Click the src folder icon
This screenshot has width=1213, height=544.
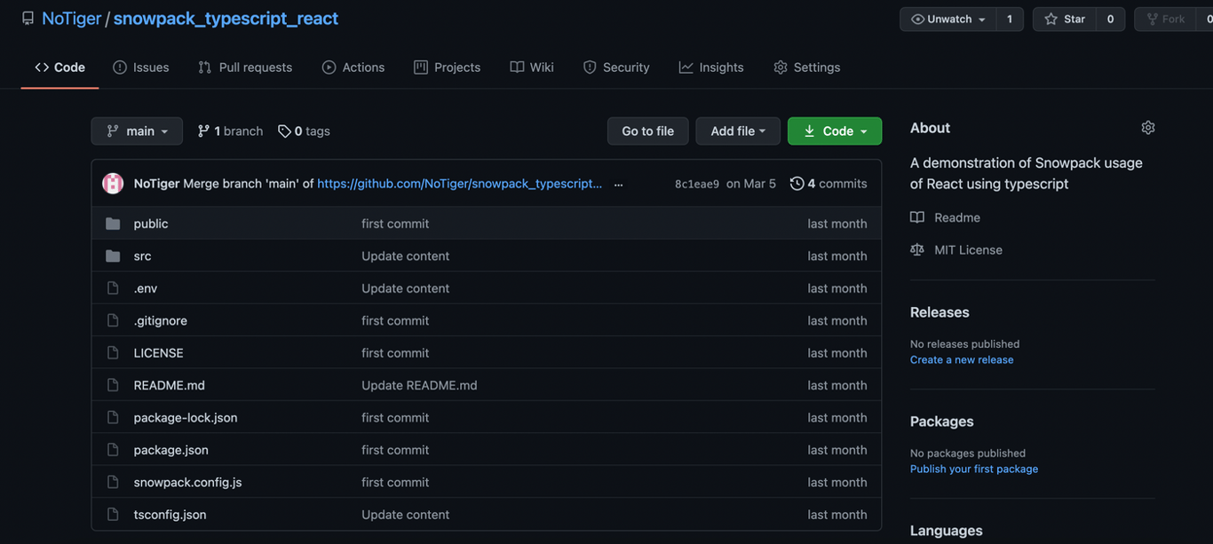tap(113, 256)
